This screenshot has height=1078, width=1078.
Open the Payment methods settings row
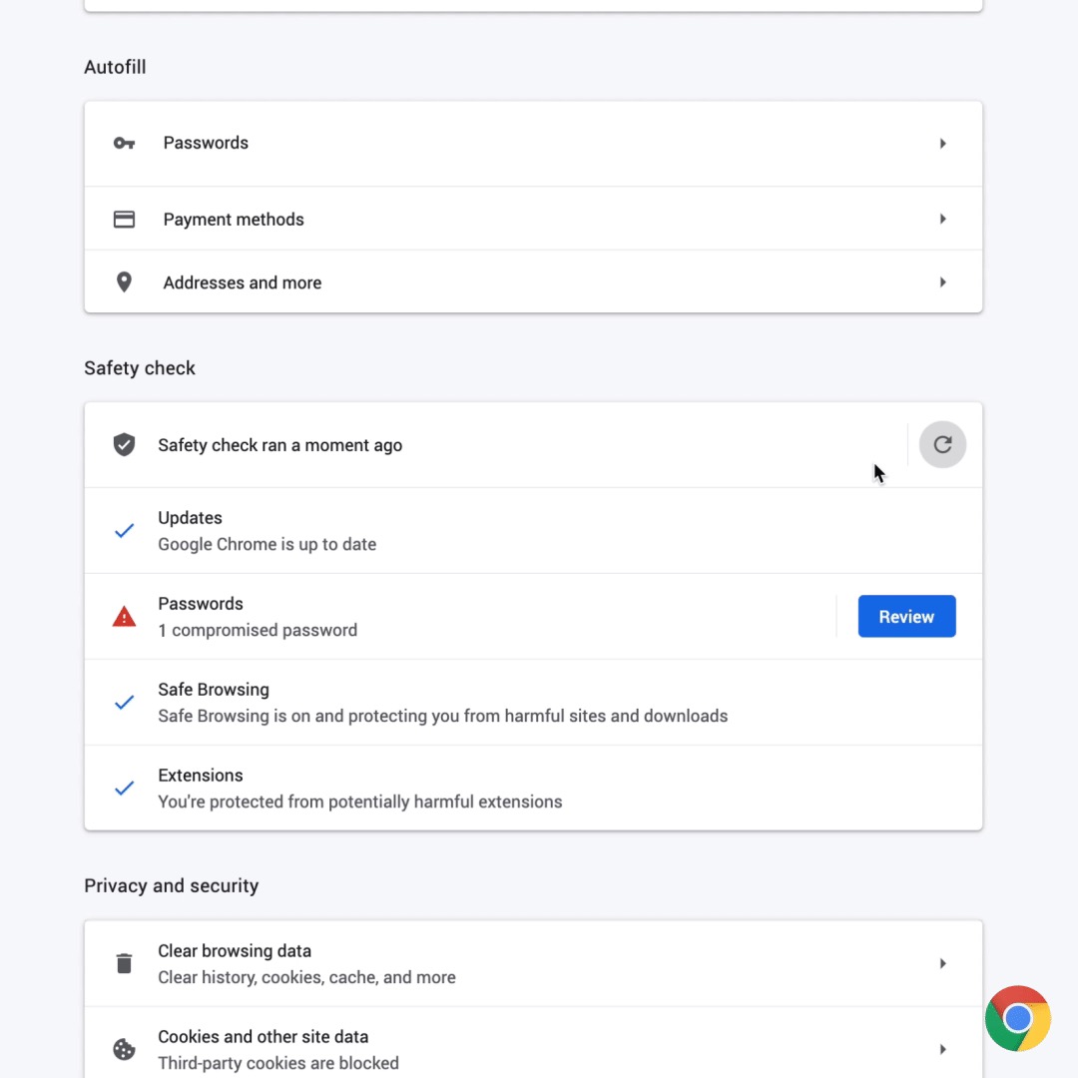tap(234, 220)
